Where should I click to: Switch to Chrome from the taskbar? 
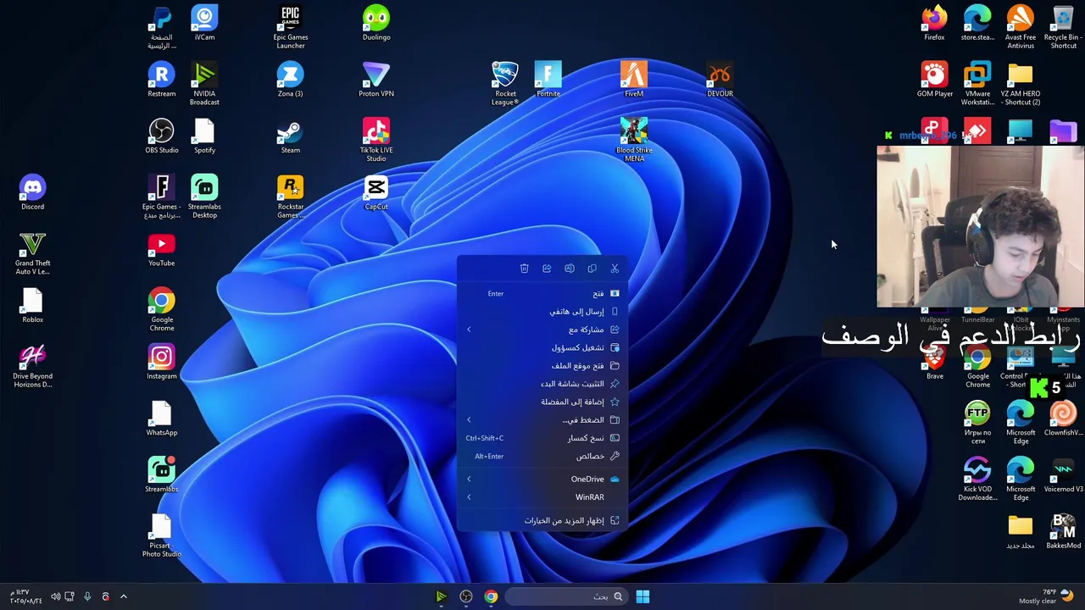491,596
